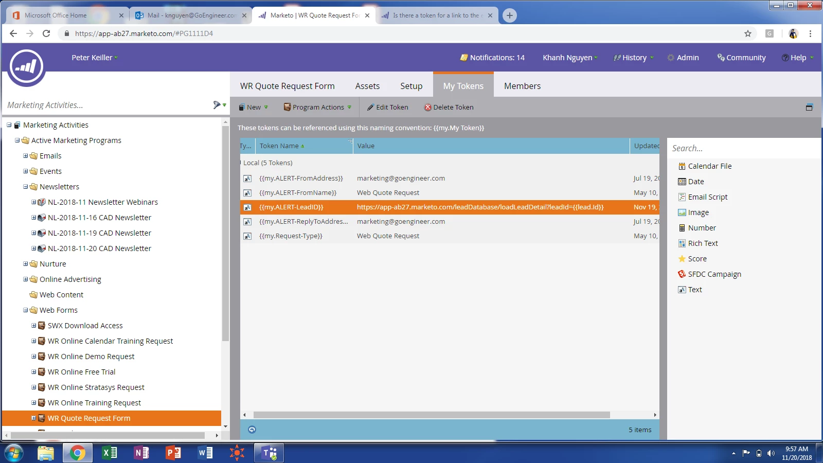Open the Help menu
823x463 pixels.
coord(797,58)
